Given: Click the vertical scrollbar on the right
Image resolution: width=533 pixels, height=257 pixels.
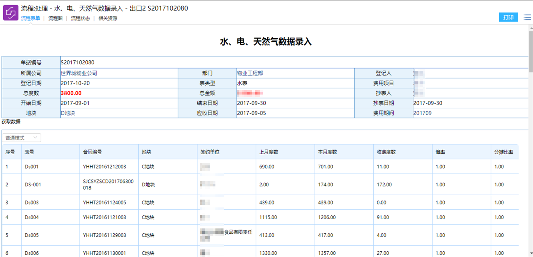Looking at the screenshot, I should coord(531,49).
